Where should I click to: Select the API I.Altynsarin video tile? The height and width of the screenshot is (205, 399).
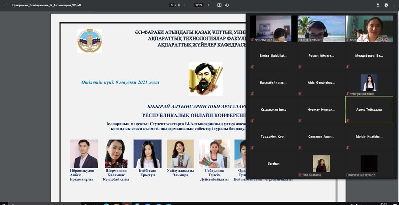[273, 28]
